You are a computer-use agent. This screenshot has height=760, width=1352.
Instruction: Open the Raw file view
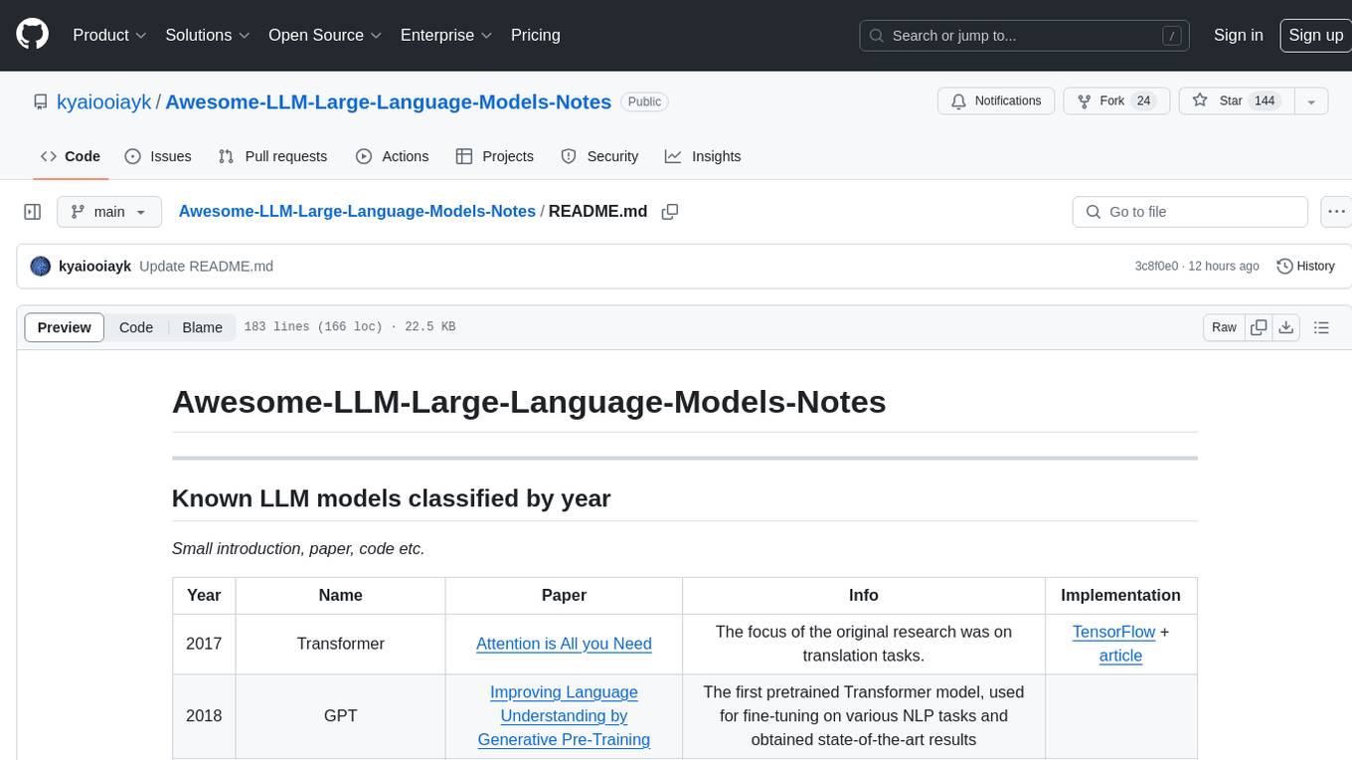(1224, 327)
